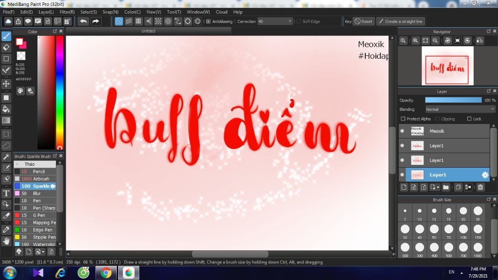Image resolution: width=498 pixels, height=280 pixels.
Task: Hide the selected bottom Layer1
Action: (x=402, y=175)
